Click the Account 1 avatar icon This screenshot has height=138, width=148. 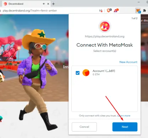click(86, 73)
